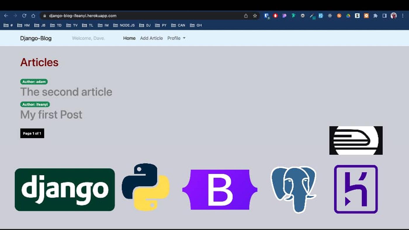Click the browser home icon
Image resolution: width=409 pixels, height=230 pixels.
click(33, 16)
